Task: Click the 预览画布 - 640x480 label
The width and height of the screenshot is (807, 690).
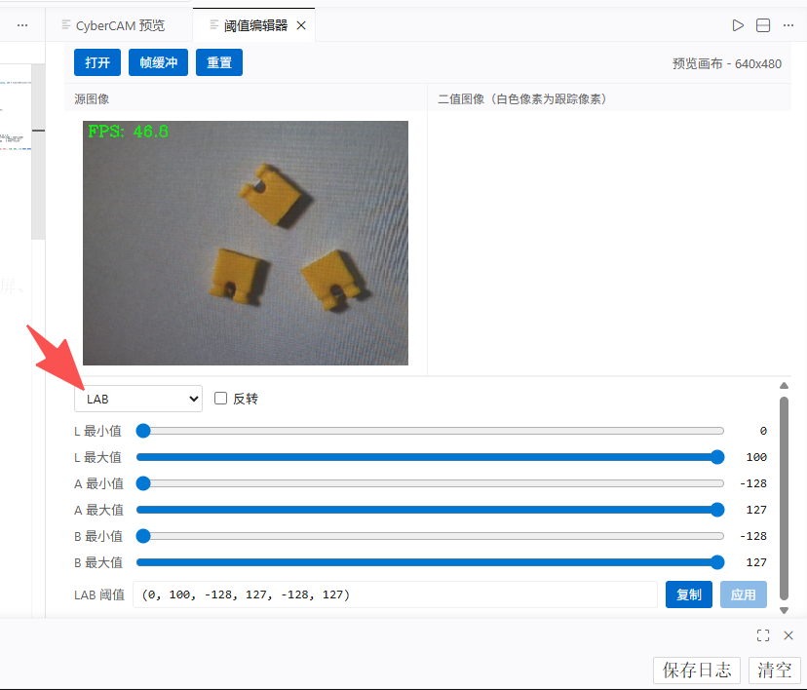Action: (727, 63)
